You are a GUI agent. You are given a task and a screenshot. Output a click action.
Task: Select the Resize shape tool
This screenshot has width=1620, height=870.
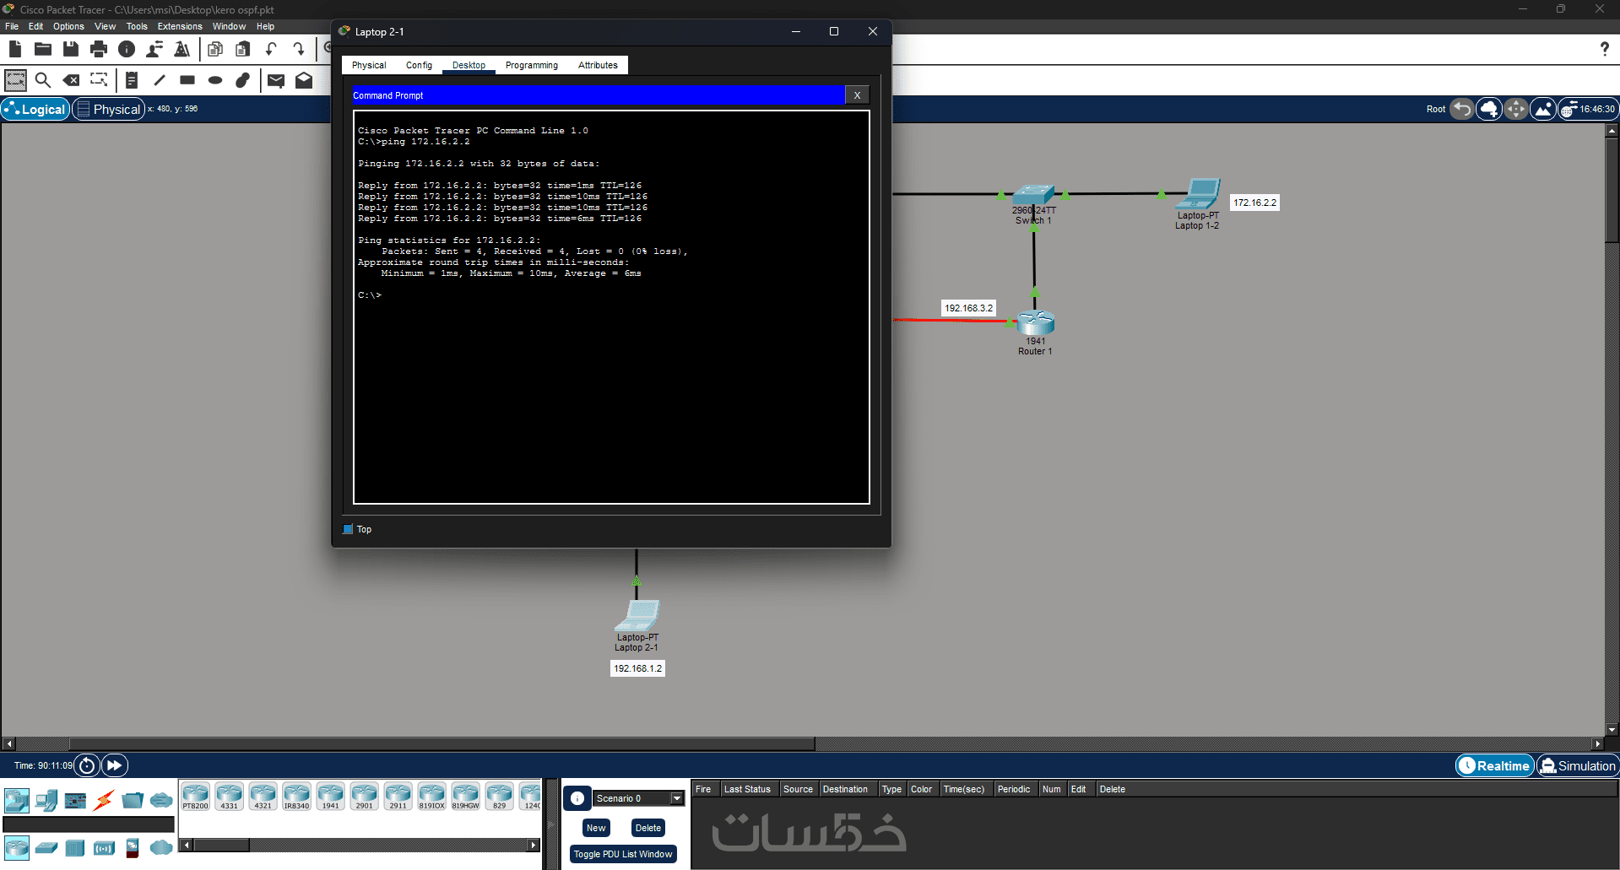tap(99, 80)
